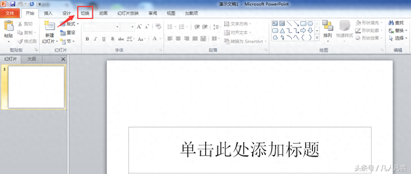This screenshot has width=411, height=174.
Task: Switch to the Insert (插入) tab
Action: (x=48, y=13)
